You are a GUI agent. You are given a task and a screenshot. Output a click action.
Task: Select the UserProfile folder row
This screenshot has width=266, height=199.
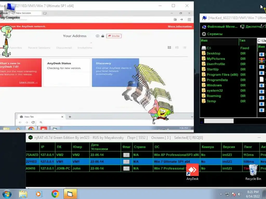[228, 64]
